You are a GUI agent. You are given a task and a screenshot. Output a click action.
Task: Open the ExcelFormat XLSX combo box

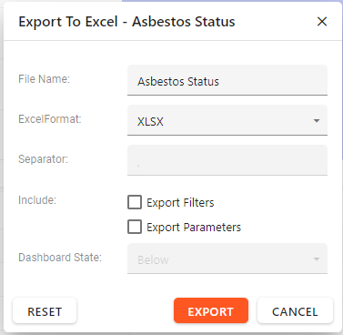tap(227, 120)
